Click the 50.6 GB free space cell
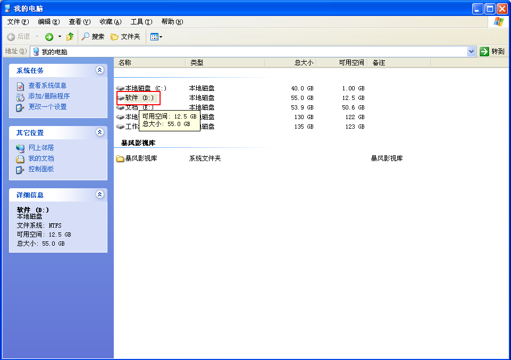This screenshot has height=360, width=511. [353, 107]
